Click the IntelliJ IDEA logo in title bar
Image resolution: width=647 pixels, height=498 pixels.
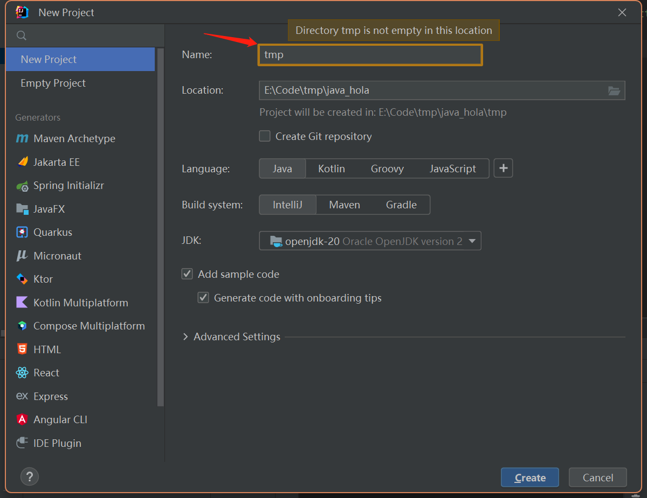[22, 12]
